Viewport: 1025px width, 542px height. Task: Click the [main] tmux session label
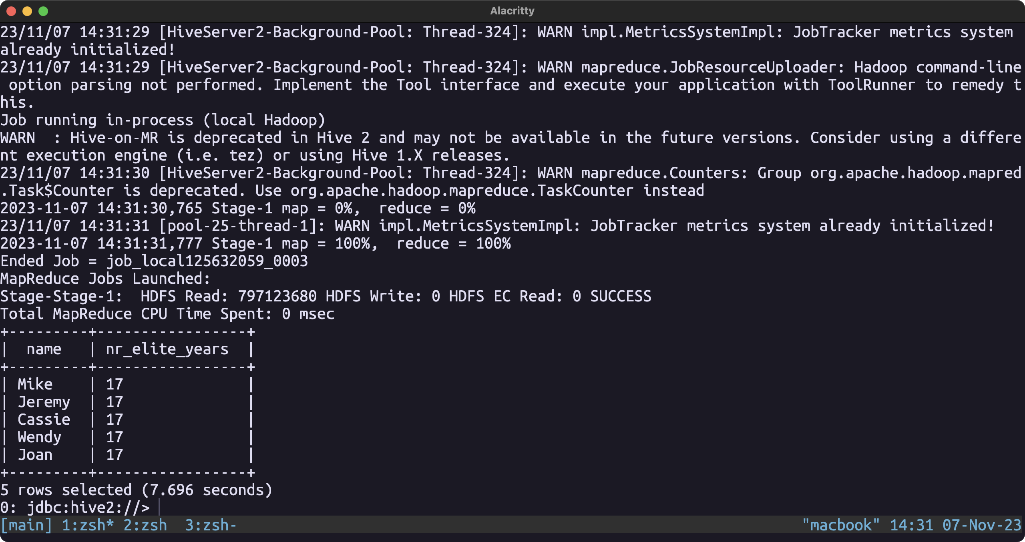click(x=26, y=525)
